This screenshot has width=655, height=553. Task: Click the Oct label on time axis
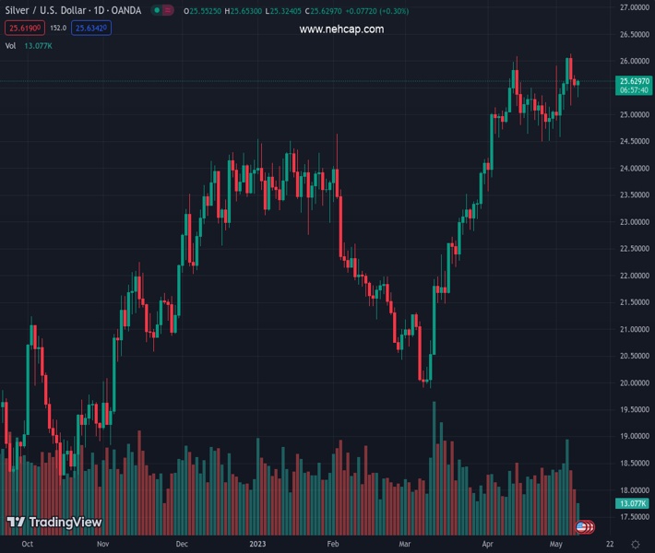click(28, 545)
